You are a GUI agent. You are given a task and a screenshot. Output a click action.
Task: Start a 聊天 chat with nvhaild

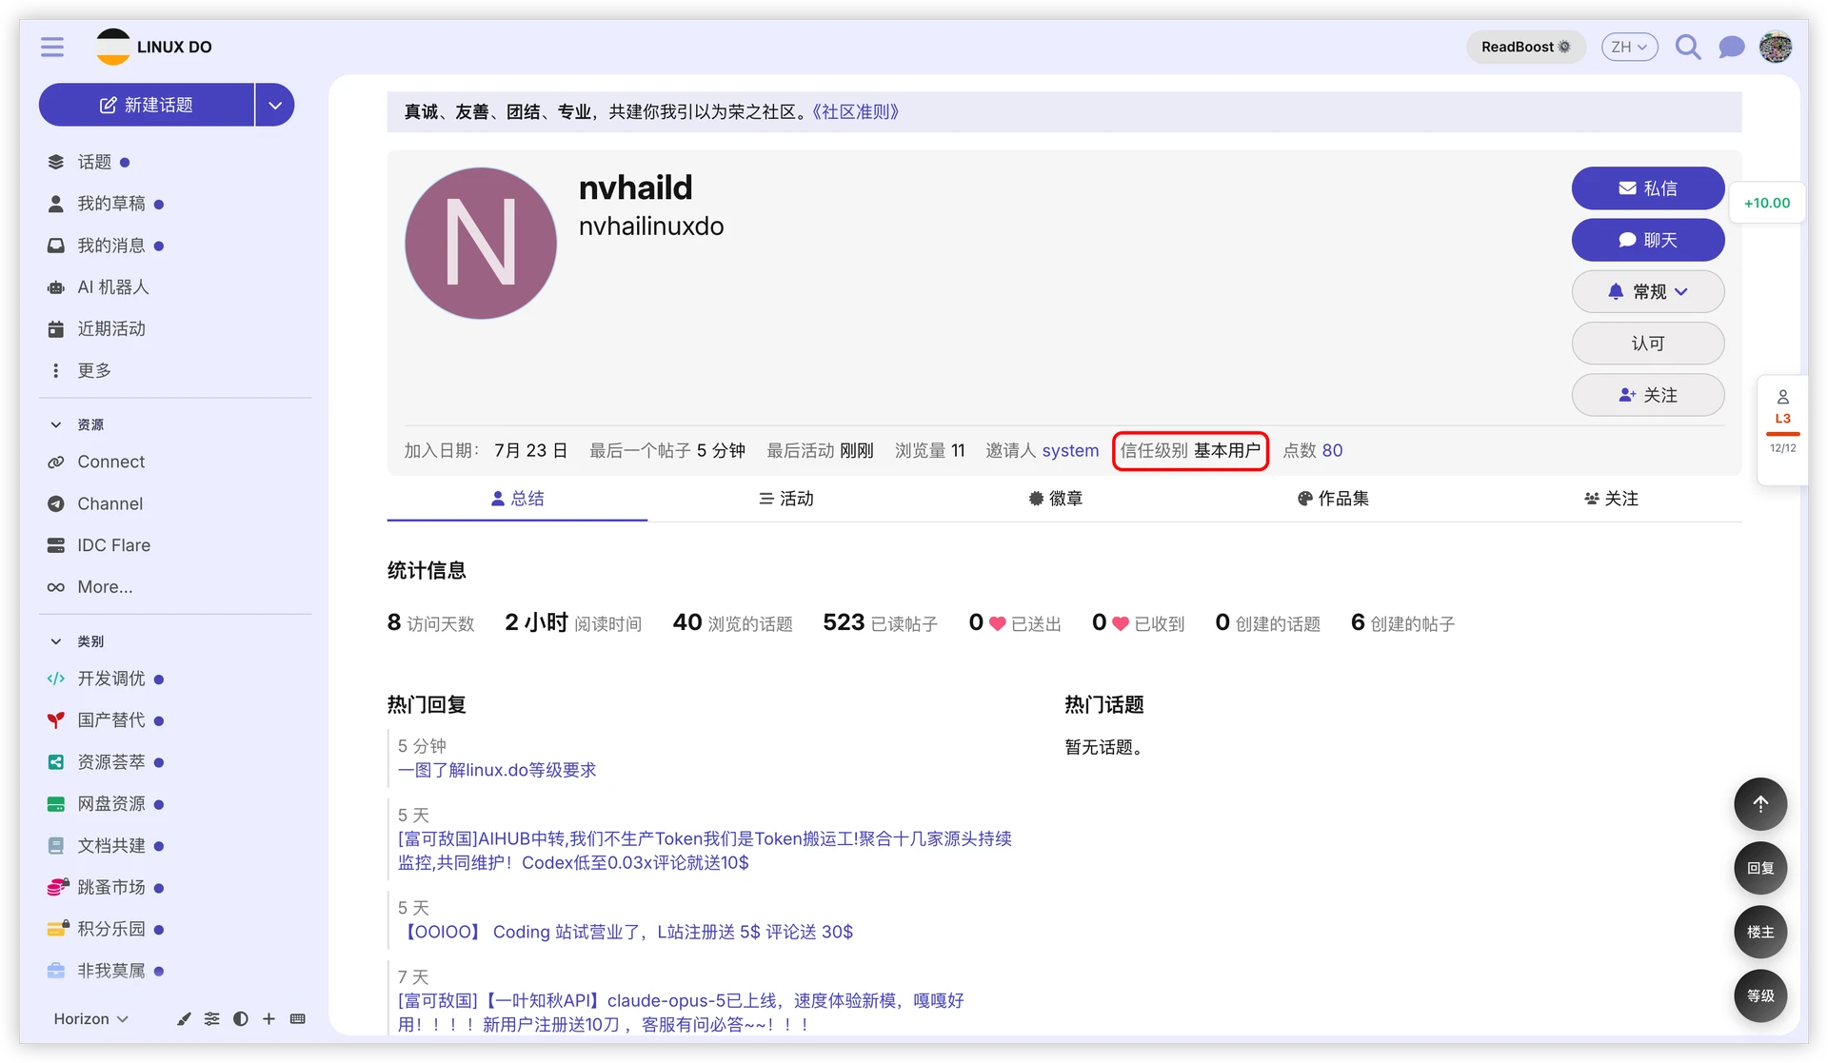1647,240
